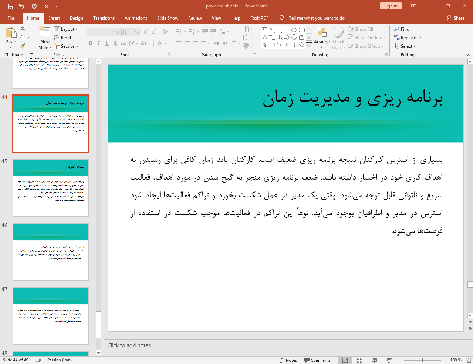
Task: Expand the shapes gallery with More arrow
Action: point(309,45)
